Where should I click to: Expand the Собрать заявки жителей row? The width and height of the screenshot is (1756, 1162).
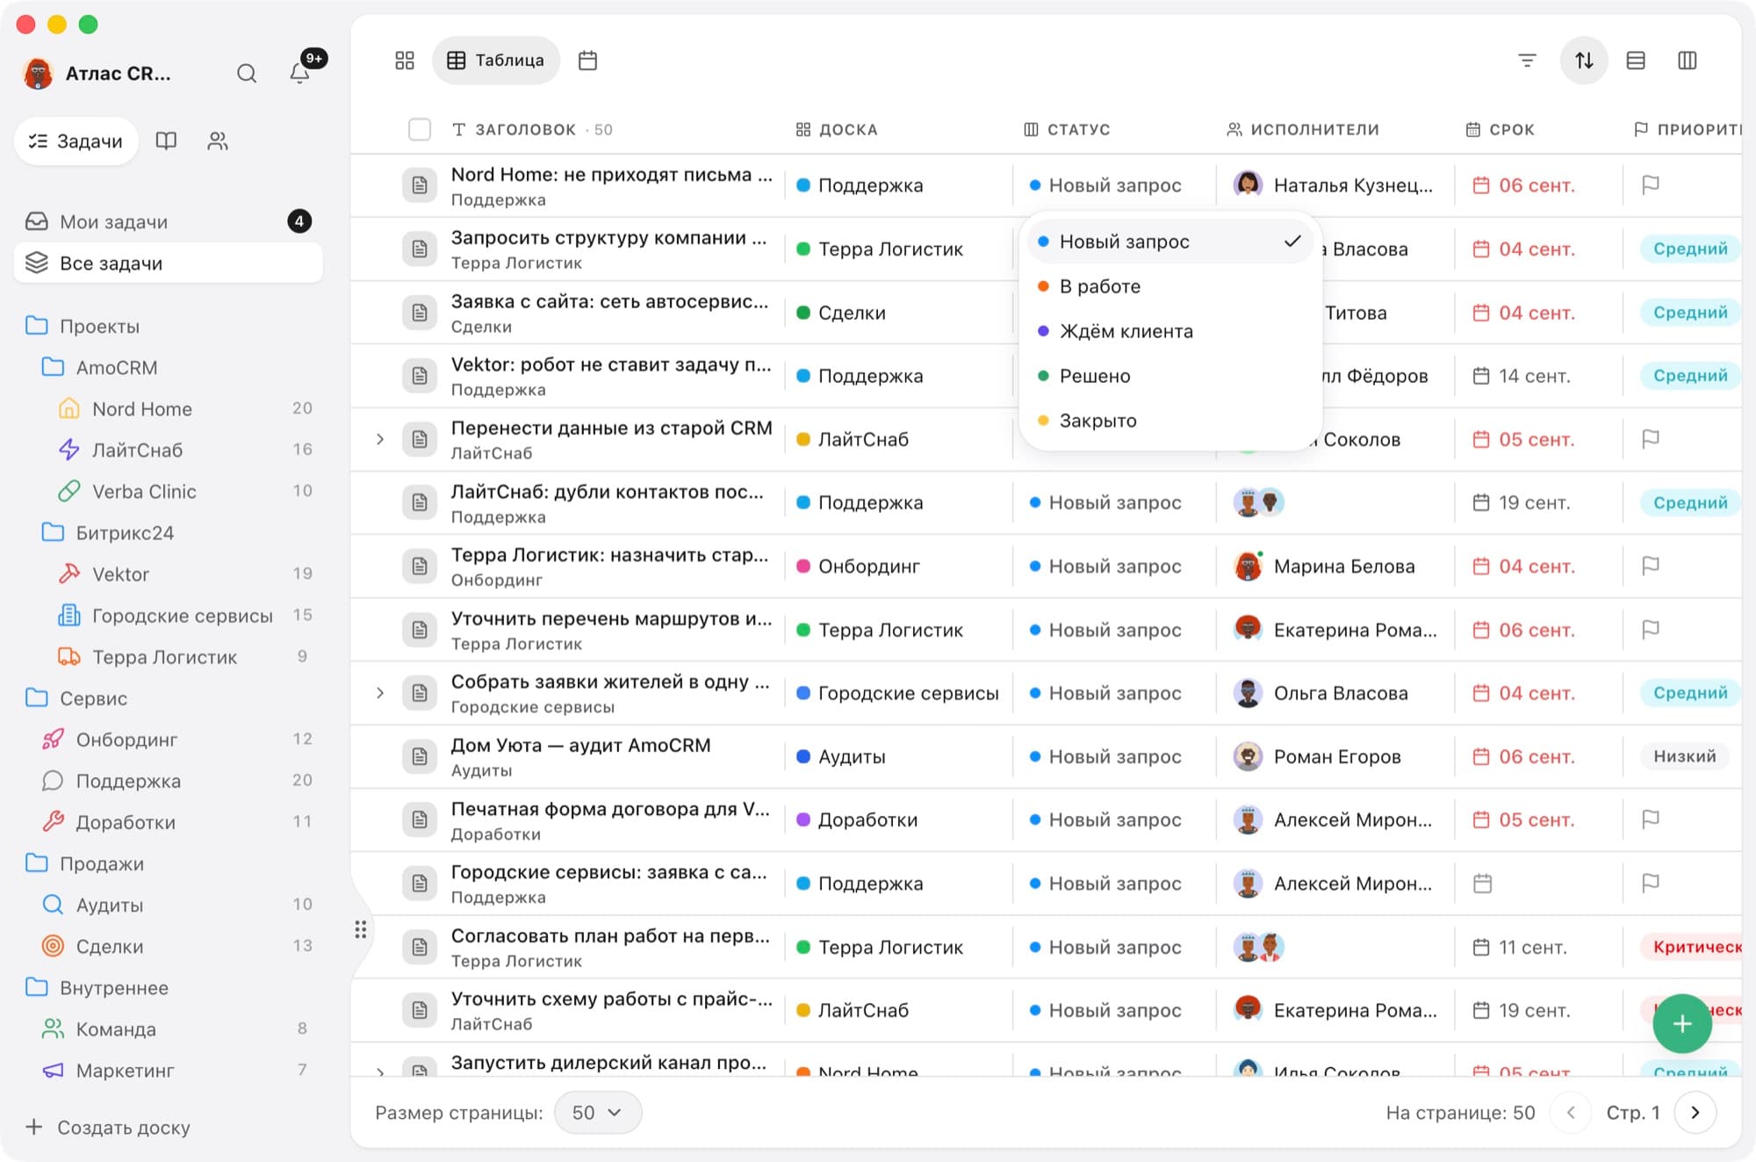pyautogui.click(x=380, y=693)
